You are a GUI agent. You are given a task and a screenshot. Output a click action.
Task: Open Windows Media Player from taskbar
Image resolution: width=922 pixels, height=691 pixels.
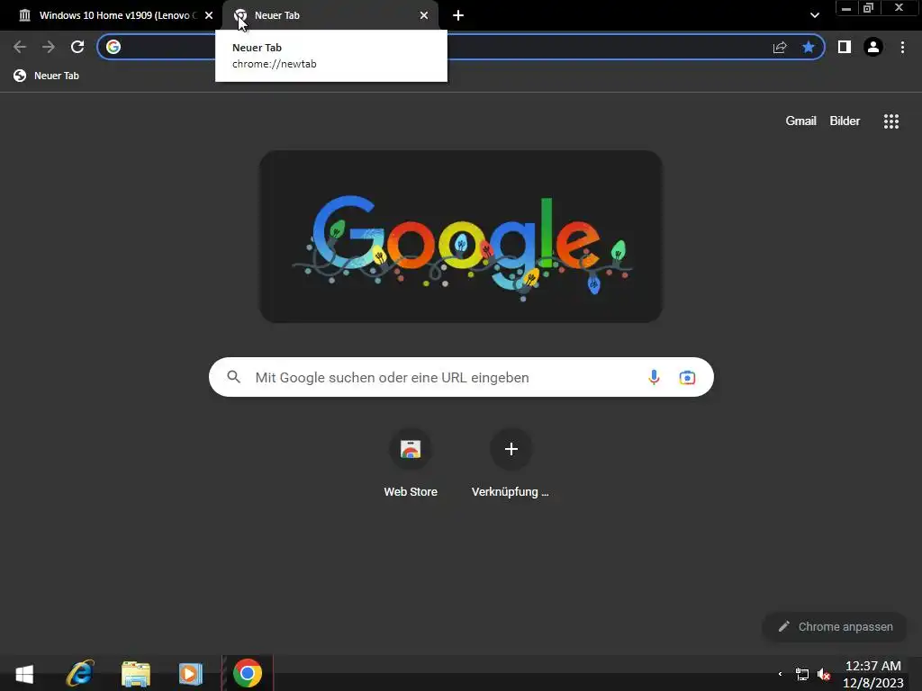pos(191,673)
